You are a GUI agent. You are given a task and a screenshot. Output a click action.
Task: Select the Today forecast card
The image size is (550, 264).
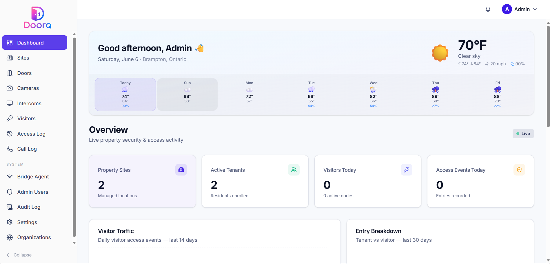click(125, 94)
